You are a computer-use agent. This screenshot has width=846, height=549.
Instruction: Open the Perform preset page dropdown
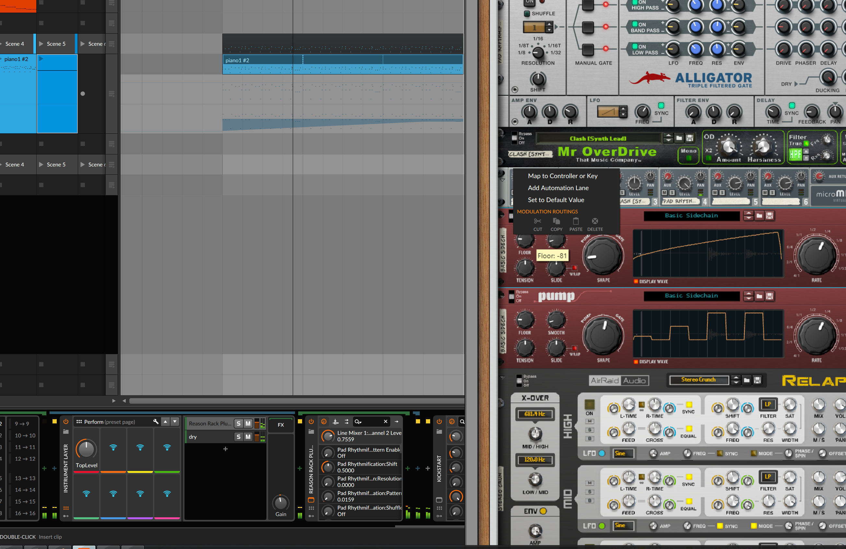pos(110,421)
